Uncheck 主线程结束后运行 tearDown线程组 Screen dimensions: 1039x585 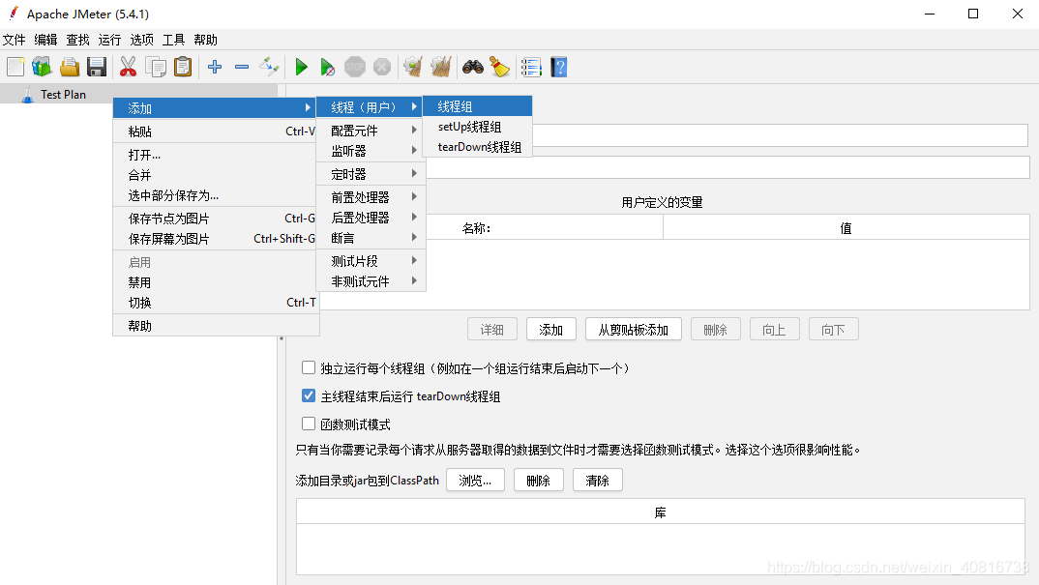[309, 395]
